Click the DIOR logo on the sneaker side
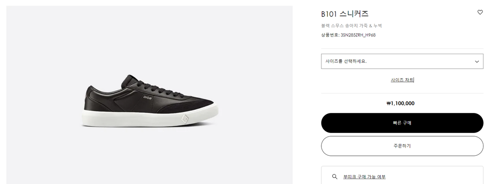Screen dimensions: 493x184 (x=147, y=97)
